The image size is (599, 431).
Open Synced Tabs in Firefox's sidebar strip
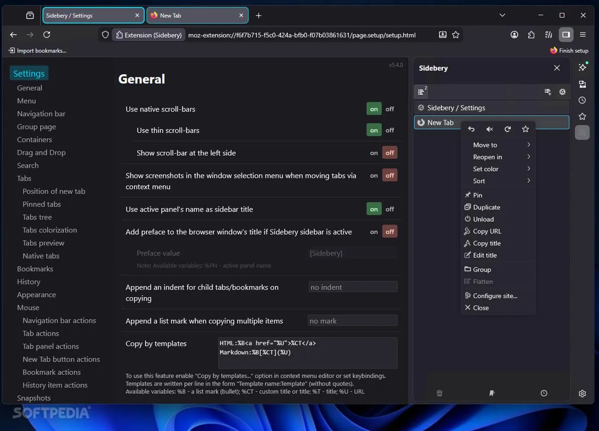point(582,84)
